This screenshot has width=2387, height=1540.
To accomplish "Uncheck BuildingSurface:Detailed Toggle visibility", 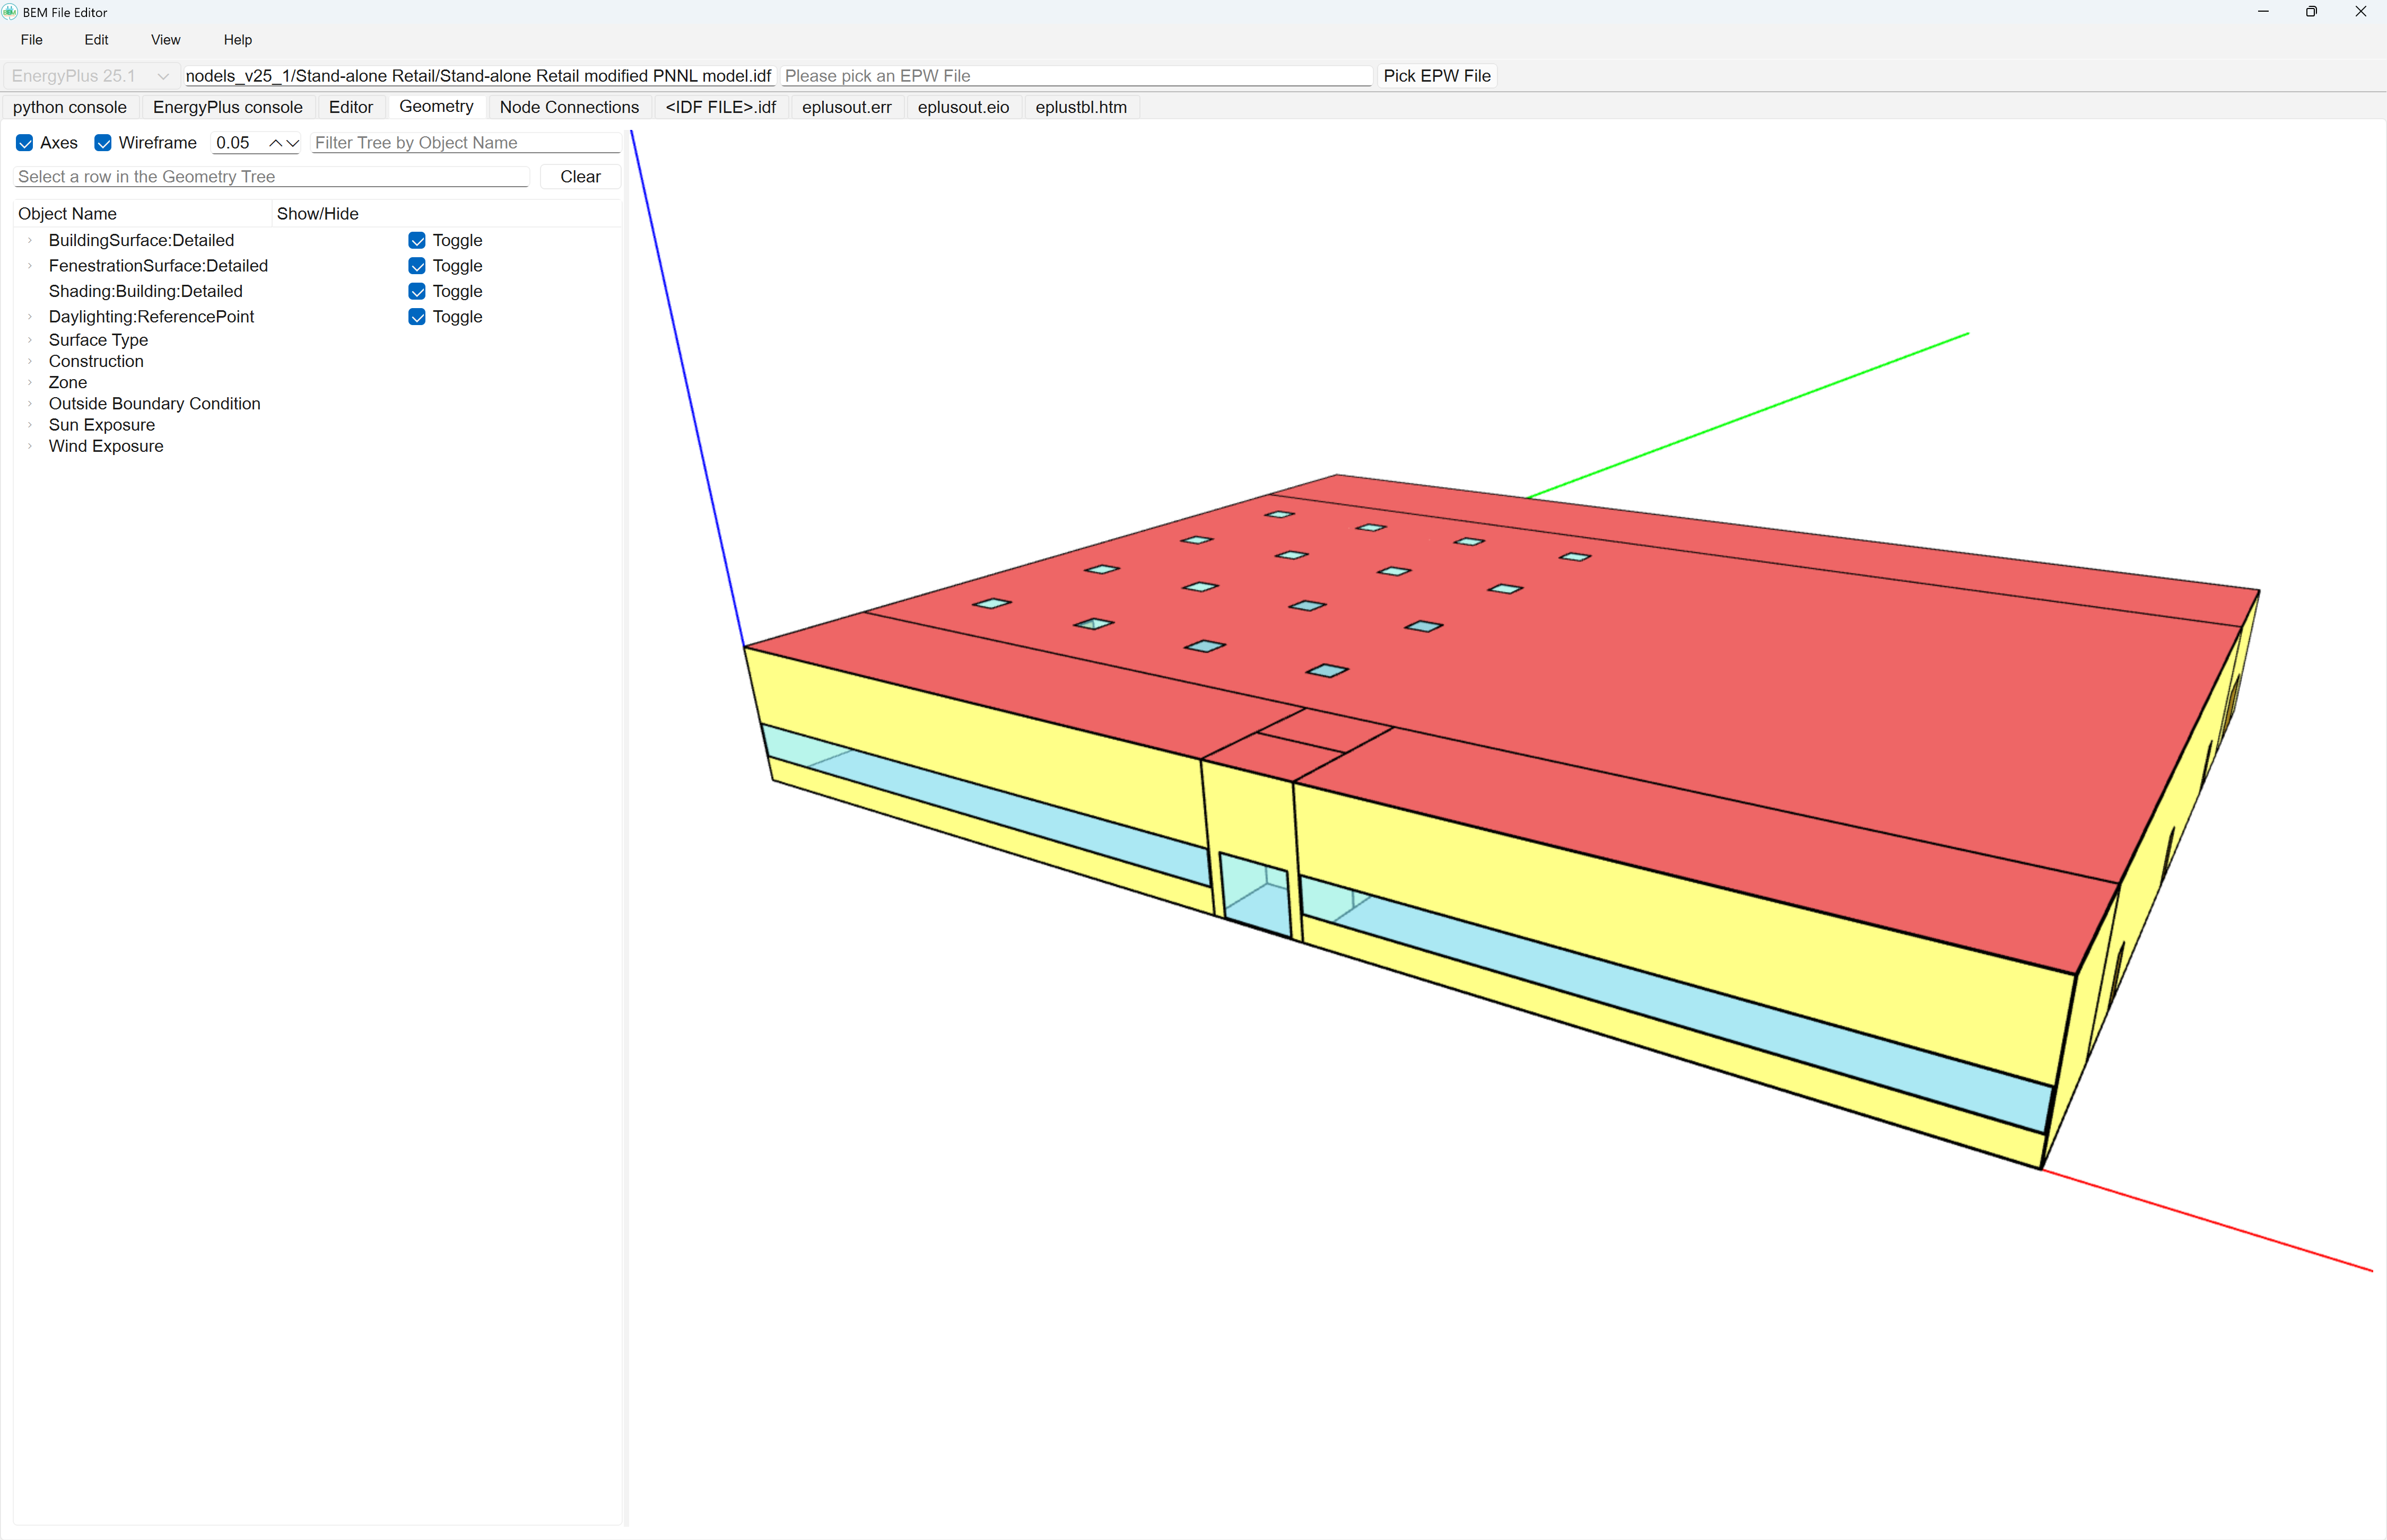I will click(x=417, y=240).
